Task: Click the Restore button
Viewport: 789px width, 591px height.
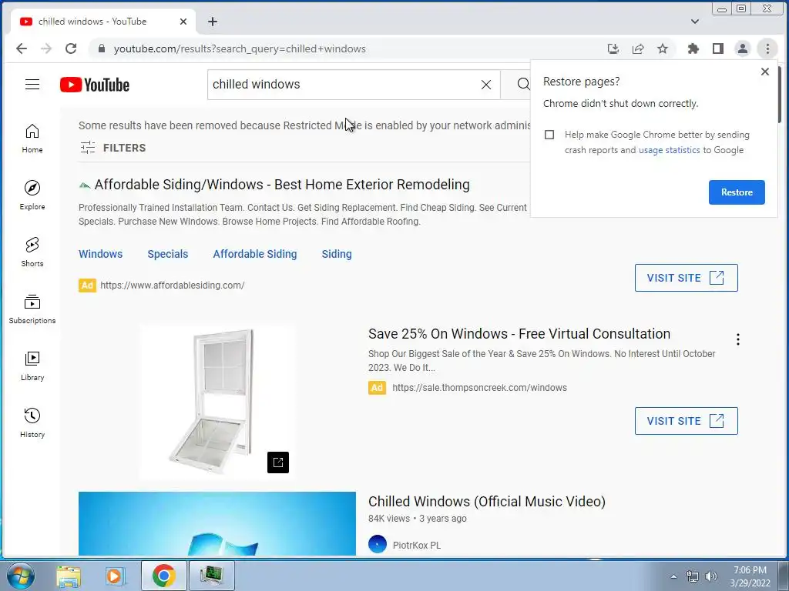Action: pos(737,192)
